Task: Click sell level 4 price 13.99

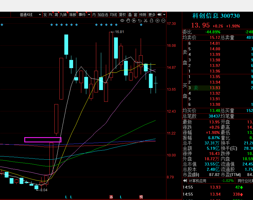Action: pos(215,54)
